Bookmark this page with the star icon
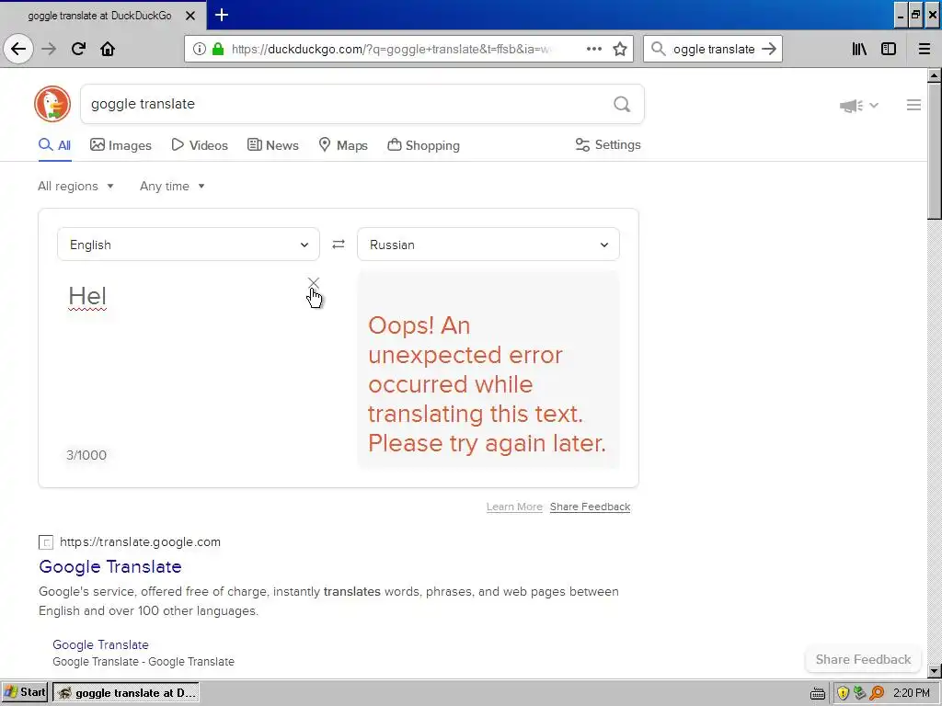The width and height of the screenshot is (942, 706). pos(620,49)
